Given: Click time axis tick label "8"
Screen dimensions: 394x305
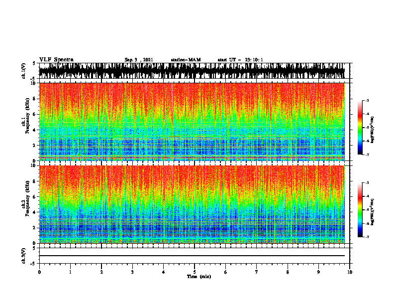Looking at the screenshot, I should click(288, 272).
